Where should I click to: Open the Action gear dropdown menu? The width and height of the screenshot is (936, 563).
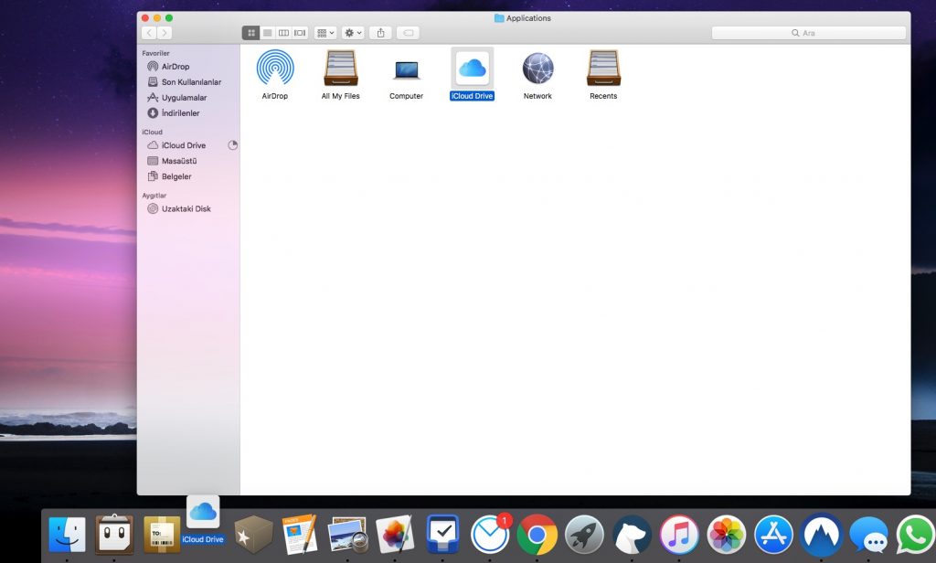point(353,33)
